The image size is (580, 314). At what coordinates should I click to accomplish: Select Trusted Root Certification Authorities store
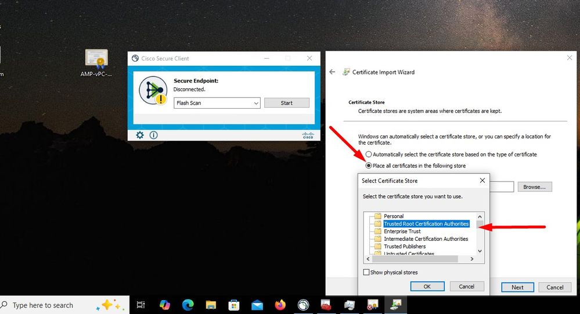426,224
